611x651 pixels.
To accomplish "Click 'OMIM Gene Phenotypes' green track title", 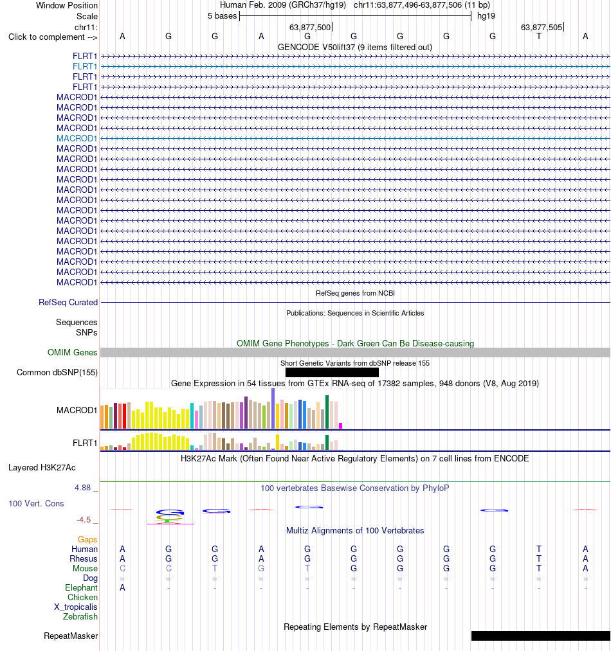I will [356, 343].
